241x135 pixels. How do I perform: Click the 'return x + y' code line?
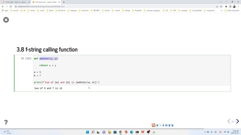pyautogui.click(x=48, y=65)
